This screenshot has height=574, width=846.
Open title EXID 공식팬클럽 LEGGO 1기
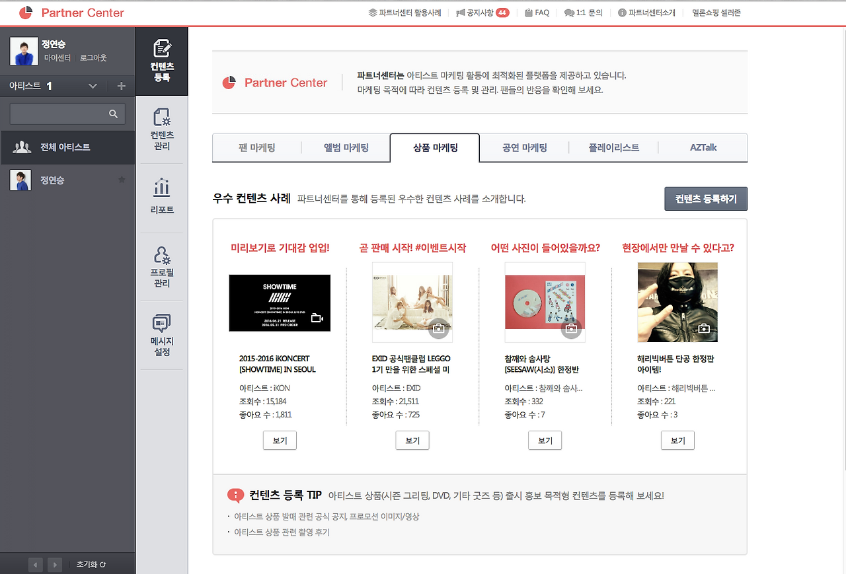pos(411,364)
